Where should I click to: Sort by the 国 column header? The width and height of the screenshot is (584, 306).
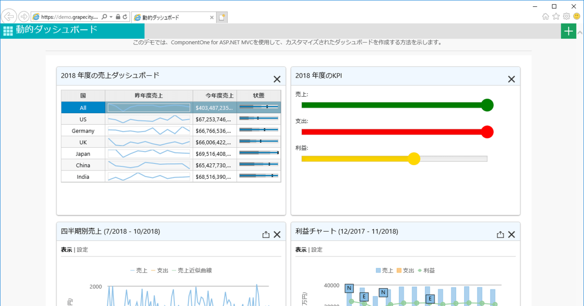(x=83, y=96)
